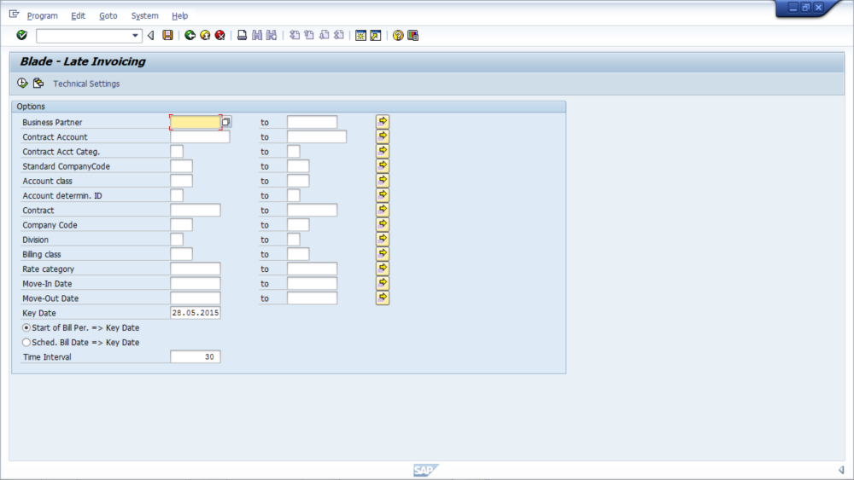Open the command field dropdown arrow
854x480 pixels.
click(135, 36)
